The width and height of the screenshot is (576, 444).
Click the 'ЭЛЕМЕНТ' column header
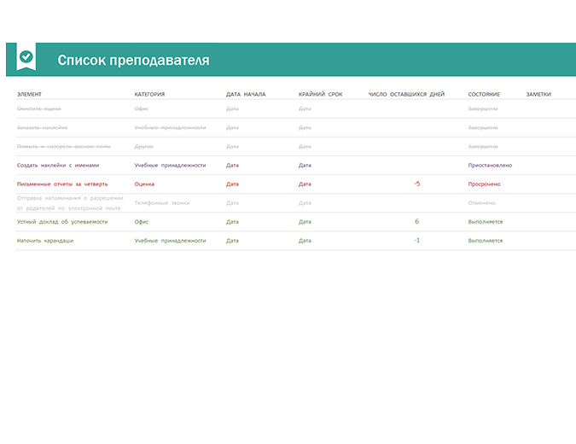pyautogui.click(x=29, y=95)
